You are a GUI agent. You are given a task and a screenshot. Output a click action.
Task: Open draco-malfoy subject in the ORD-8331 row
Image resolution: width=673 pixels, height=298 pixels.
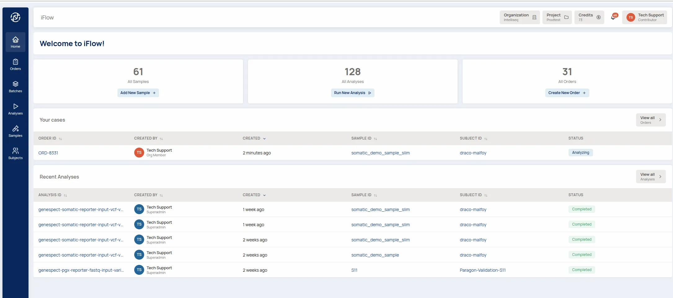pos(473,153)
